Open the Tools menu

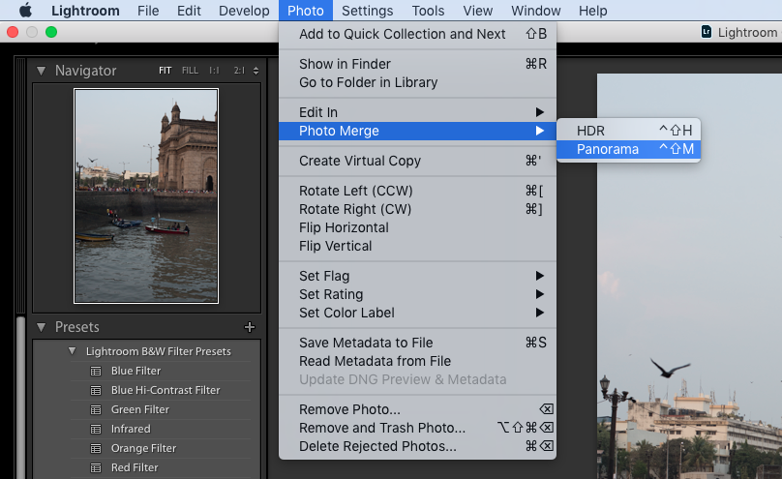coord(428,11)
